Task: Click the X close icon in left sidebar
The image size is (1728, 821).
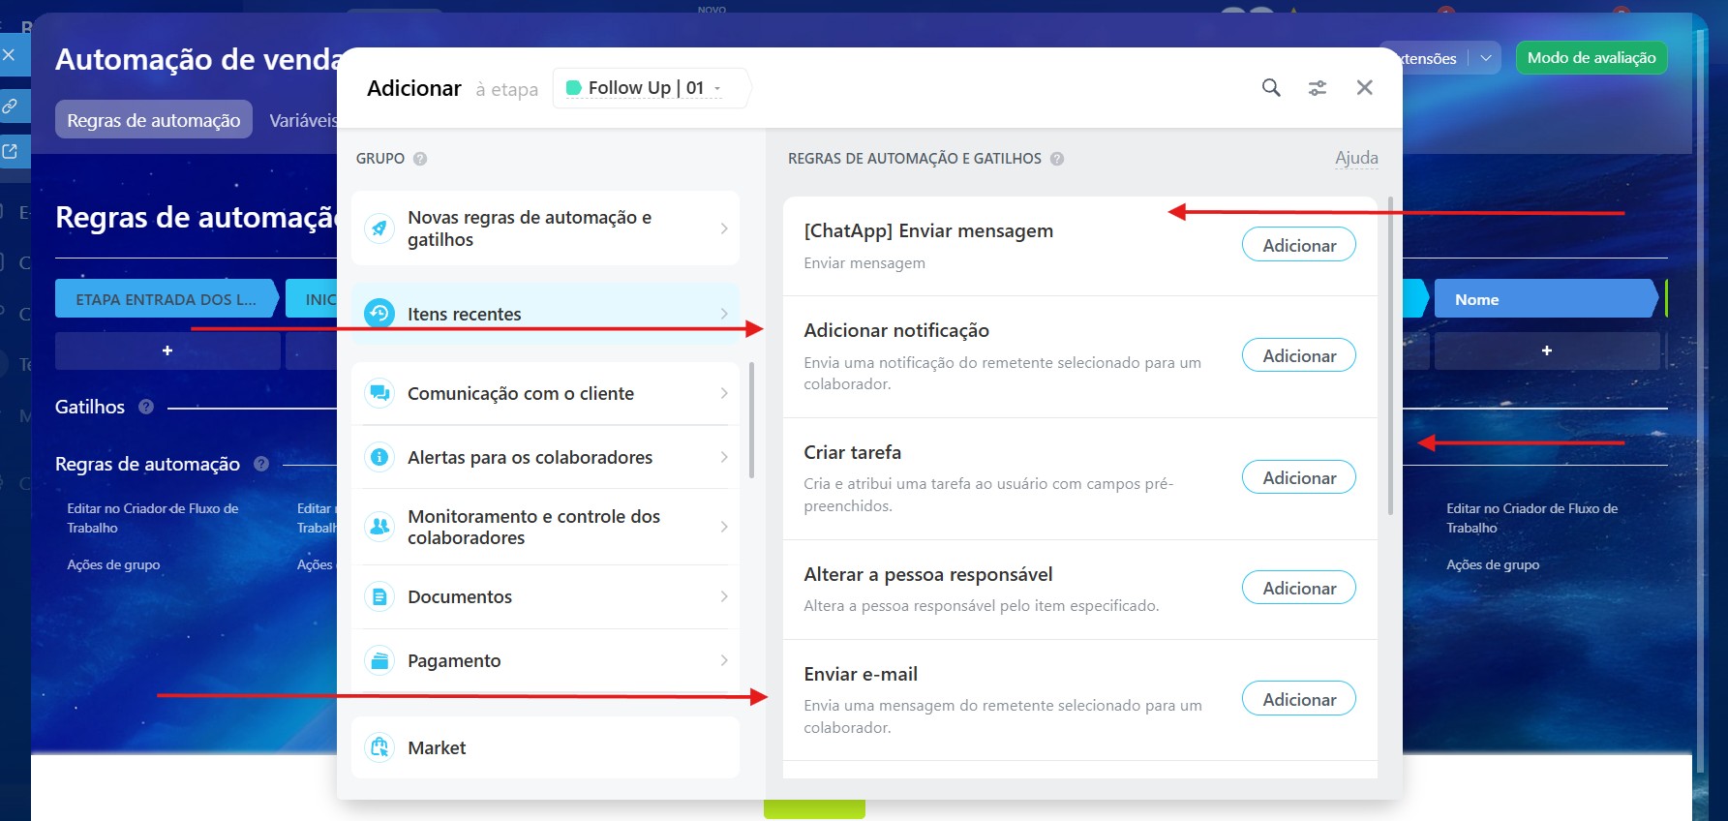Action: 9,55
